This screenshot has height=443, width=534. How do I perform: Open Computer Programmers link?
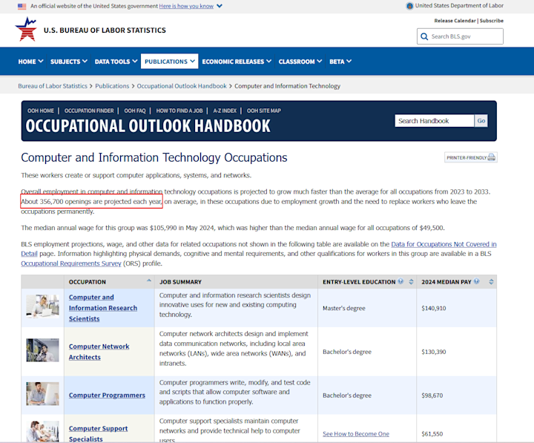(x=107, y=396)
